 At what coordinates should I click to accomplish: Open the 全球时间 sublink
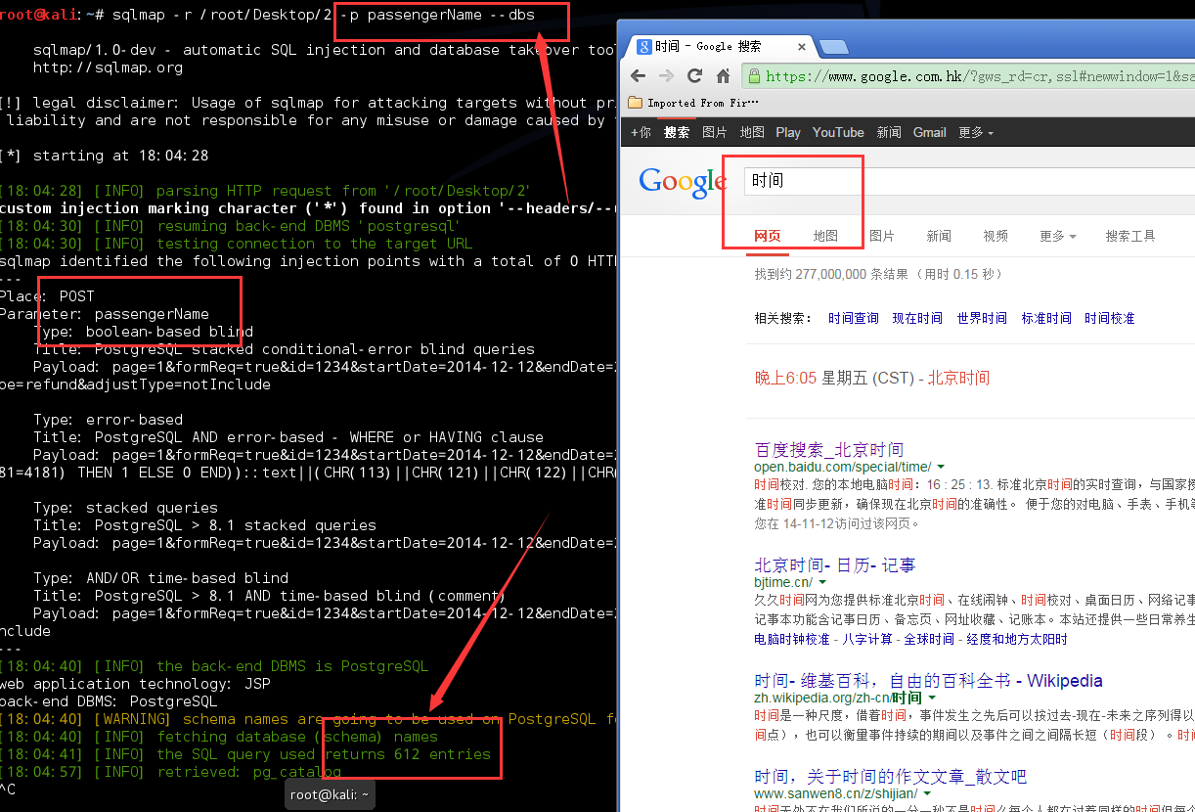929,639
